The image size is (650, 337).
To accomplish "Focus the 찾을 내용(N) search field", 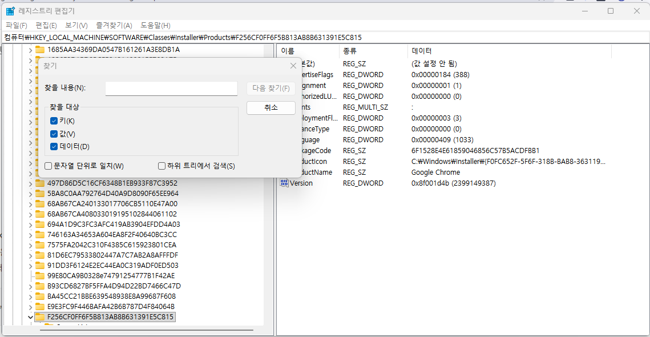I will (x=171, y=89).
